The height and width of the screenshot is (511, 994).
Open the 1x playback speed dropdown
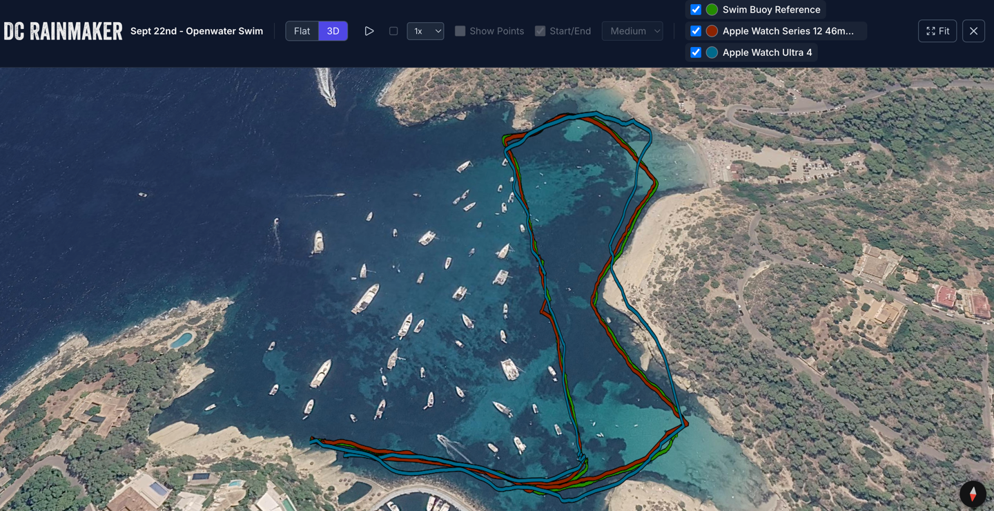425,31
